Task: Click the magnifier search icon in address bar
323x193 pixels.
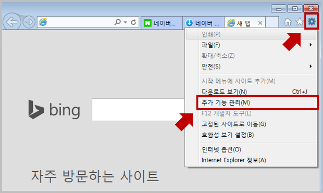Action: (117, 22)
